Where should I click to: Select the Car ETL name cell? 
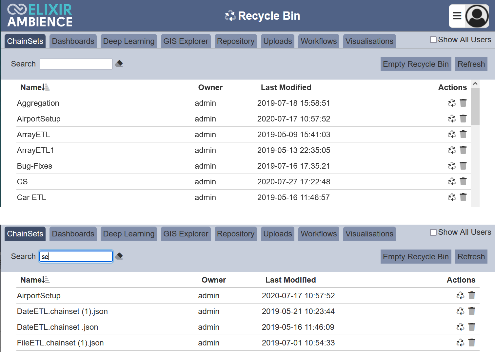pyautogui.click(x=31, y=197)
